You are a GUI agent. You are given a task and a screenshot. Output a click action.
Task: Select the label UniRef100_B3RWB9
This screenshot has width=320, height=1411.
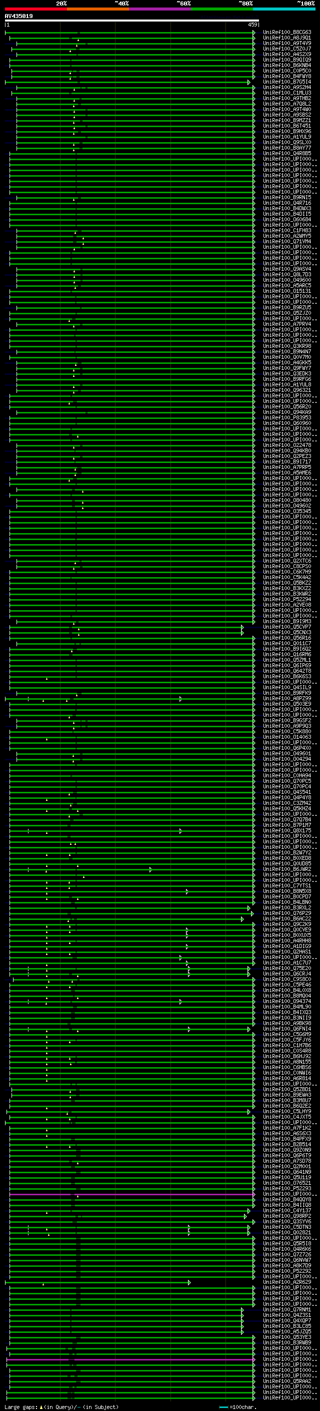287,1342
